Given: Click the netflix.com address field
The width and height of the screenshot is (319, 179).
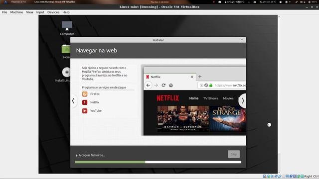Looking at the screenshot, I should (222, 85).
